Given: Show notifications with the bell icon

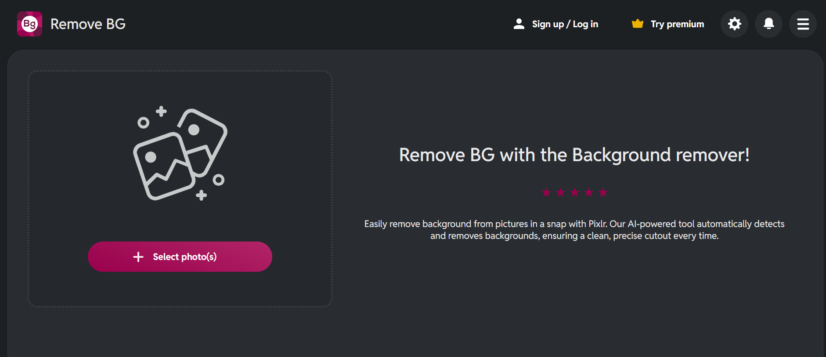Looking at the screenshot, I should (768, 24).
